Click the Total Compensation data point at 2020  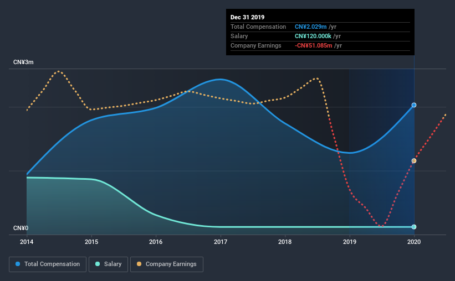coord(414,105)
